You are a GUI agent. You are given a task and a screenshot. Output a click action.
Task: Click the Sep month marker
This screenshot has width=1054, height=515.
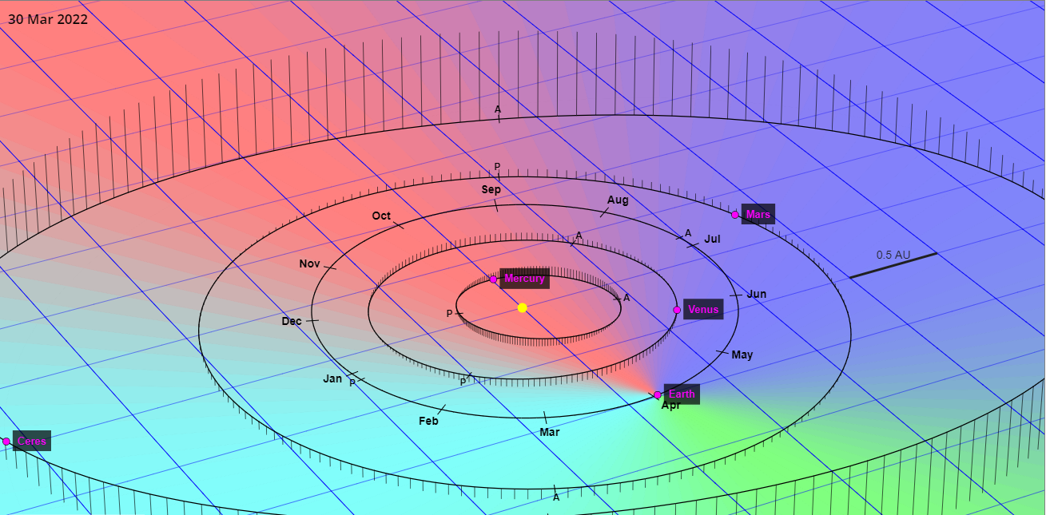pyautogui.click(x=491, y=189)
